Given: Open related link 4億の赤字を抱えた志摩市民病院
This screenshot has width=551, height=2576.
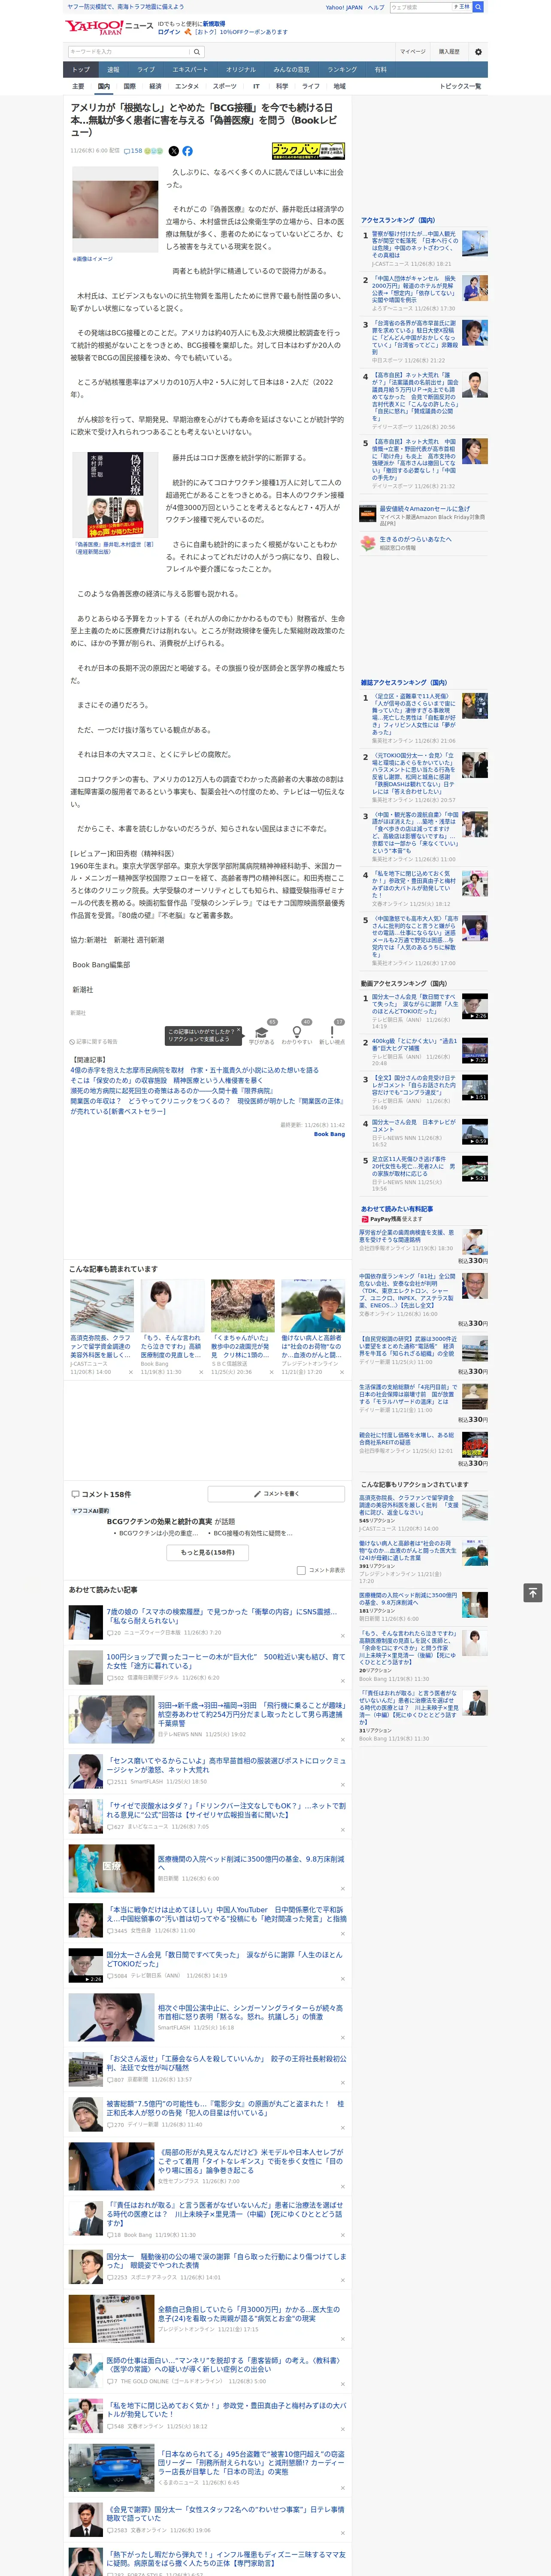Looking at the screenshot, I should (195, 1070).
